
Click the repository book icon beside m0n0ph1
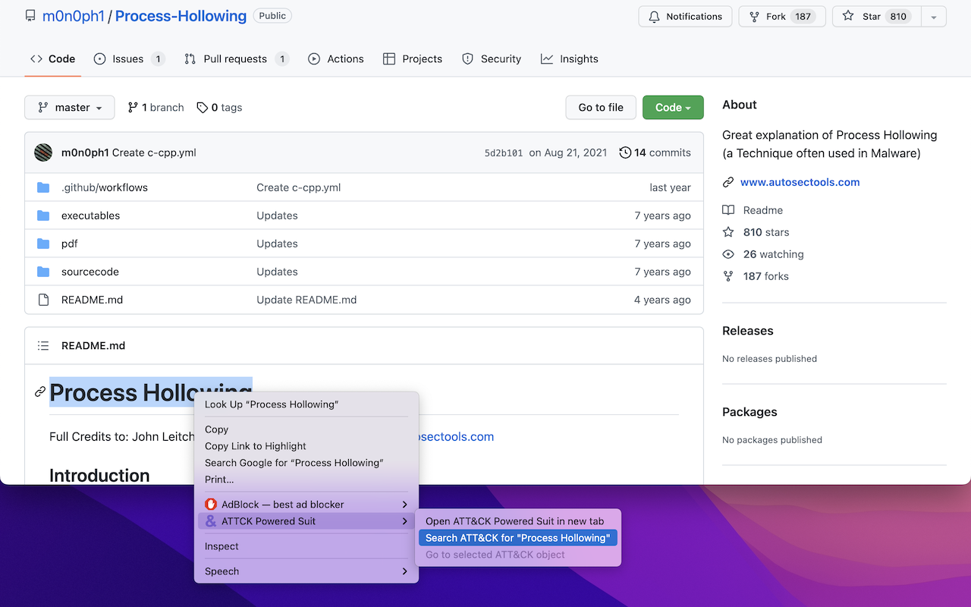tap(30, 16)
